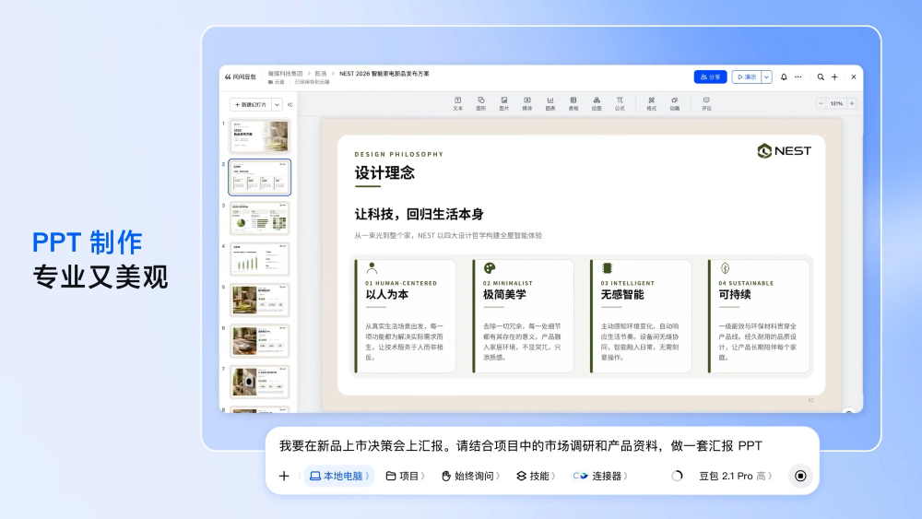Start the 演示 presentation

pos(747,77)
